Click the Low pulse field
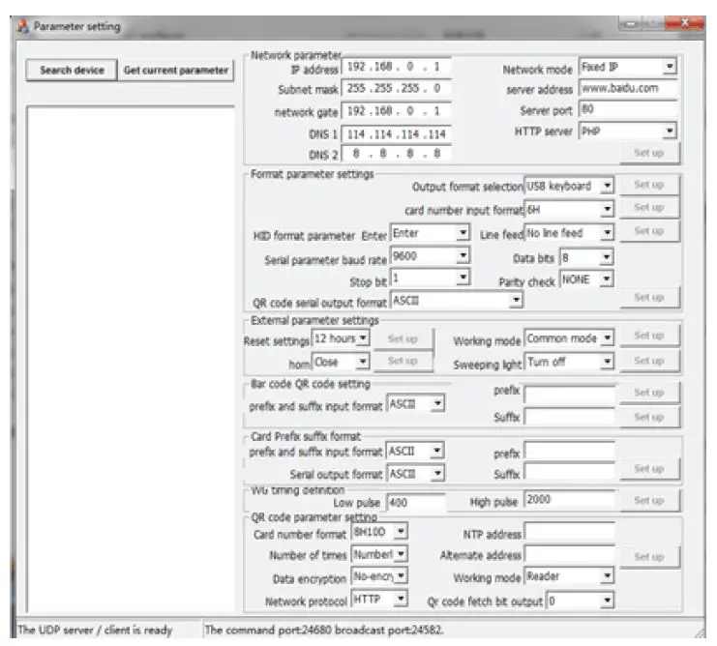717x646 pixels. click(x=416, y=503)
